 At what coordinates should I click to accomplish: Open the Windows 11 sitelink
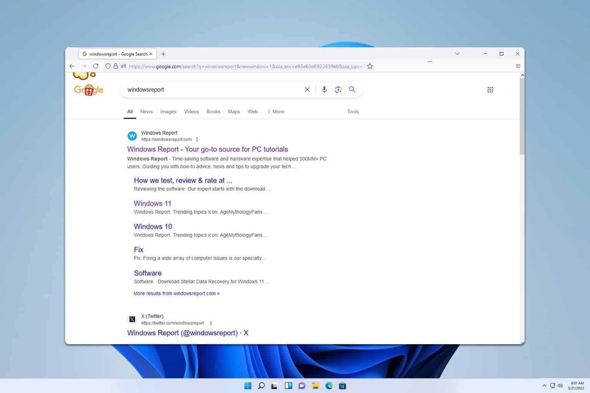click(x=152, y=203)
